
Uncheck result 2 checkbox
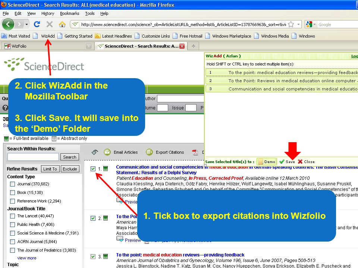tap(93, 218)
